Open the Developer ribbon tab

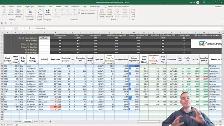75,7
